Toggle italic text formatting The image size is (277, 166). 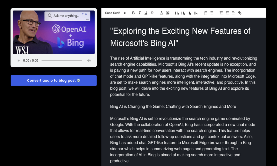click(x=140, y=13)
